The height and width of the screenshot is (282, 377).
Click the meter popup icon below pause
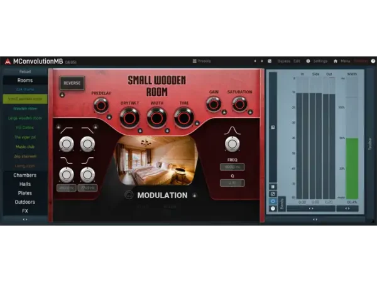[273, 194]
